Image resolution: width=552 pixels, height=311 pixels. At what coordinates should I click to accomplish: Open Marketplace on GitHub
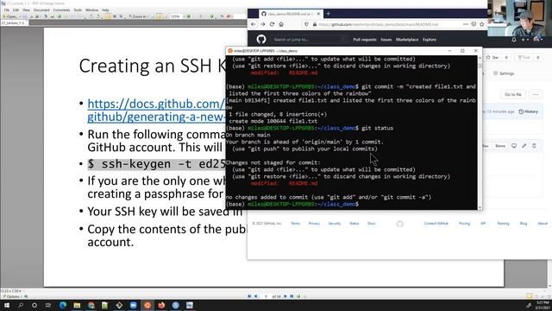pos(407,40)
